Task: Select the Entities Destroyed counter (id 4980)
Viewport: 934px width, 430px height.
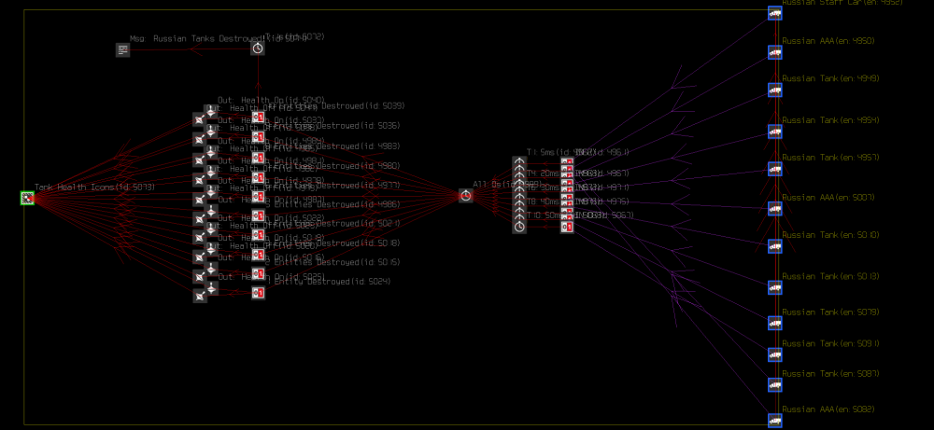Action: [x=258, y=176]
